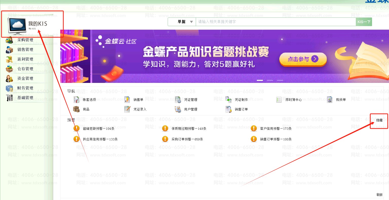The width and height of the screenshot is (389, 200).
Task: Open the 仓存管理 menu label
Action: 25,69
